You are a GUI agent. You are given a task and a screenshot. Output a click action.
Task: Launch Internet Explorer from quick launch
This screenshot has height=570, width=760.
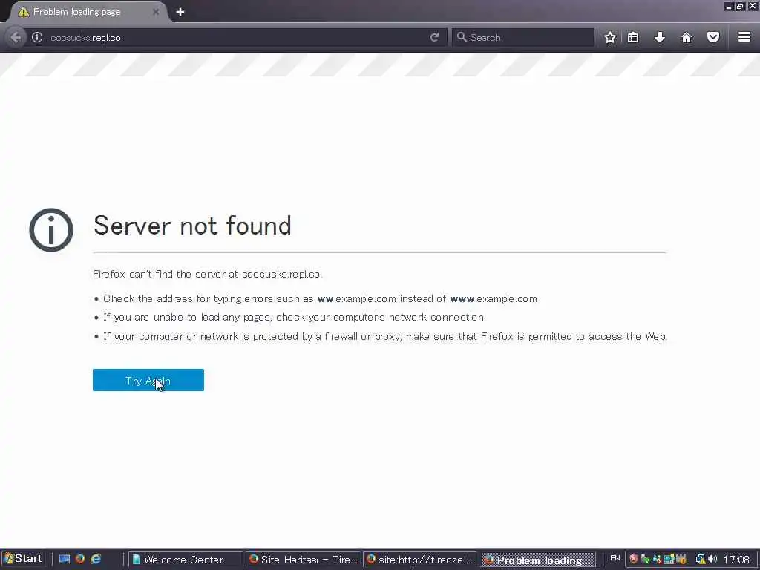pyautogui.click(x=96, y=560)
